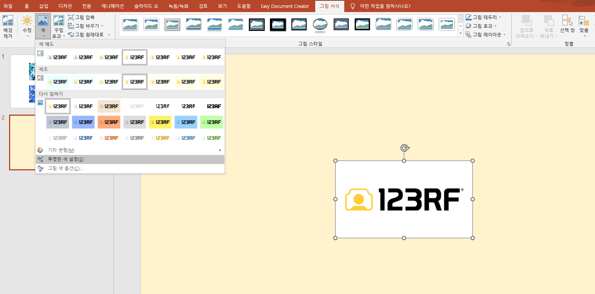595x294 pixels.
Task: Apply the oval picture style
Action: pyautogui.click(x=320, y=24)
